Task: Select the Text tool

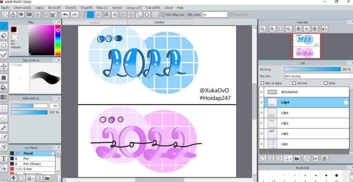Action: (x=4, y=158)
